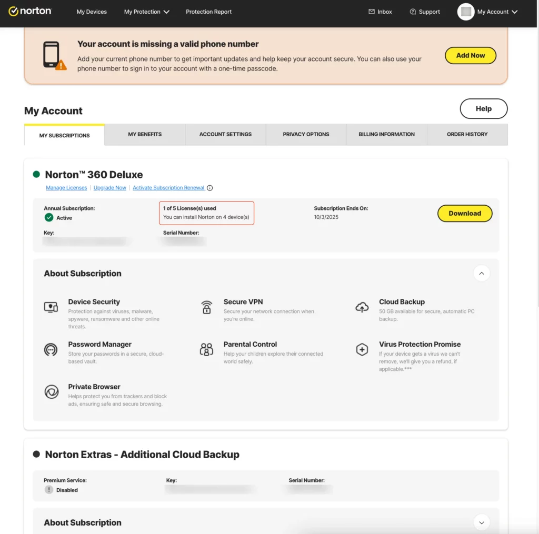539x534 pixels.
Task: Expand the My Protection menu
Action: click(x=147, y=12)
